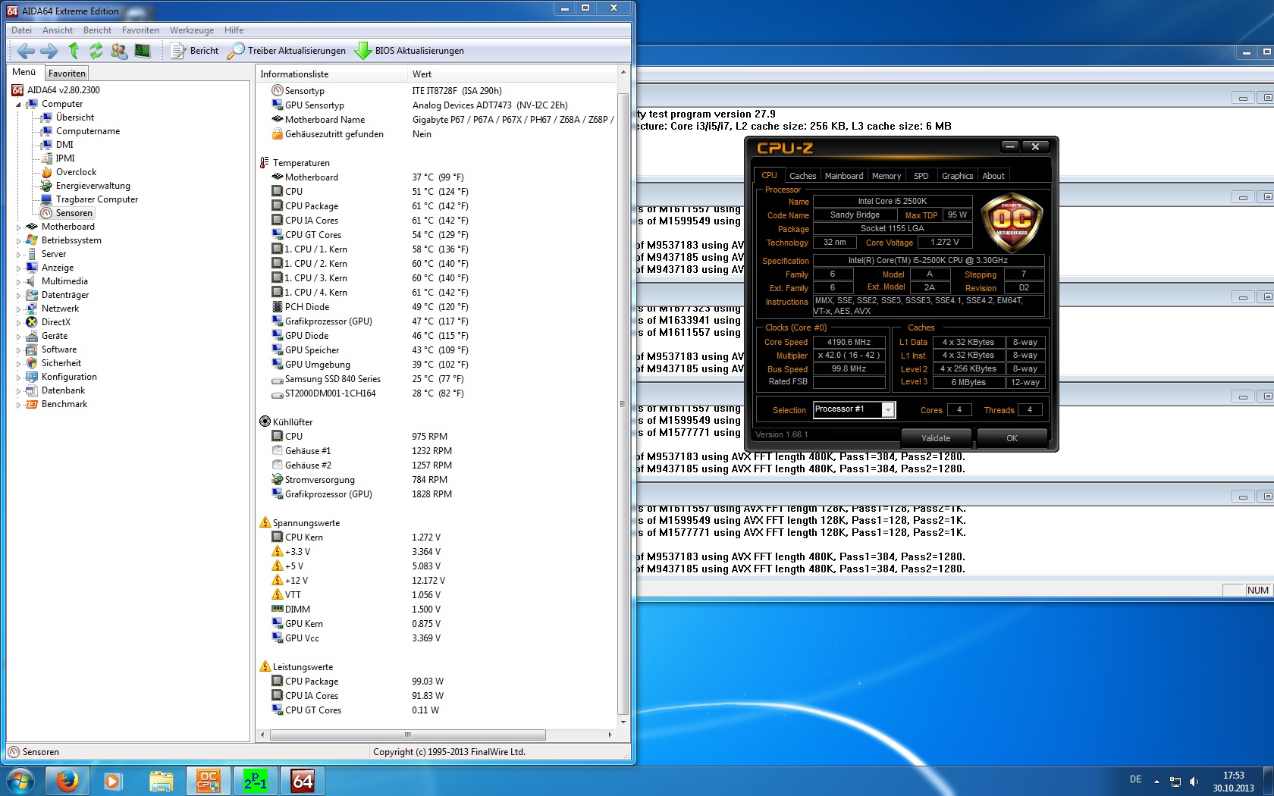1274x796 pixels.
Task: Click the volume icon in system tray
Action: click(1194, 782)
